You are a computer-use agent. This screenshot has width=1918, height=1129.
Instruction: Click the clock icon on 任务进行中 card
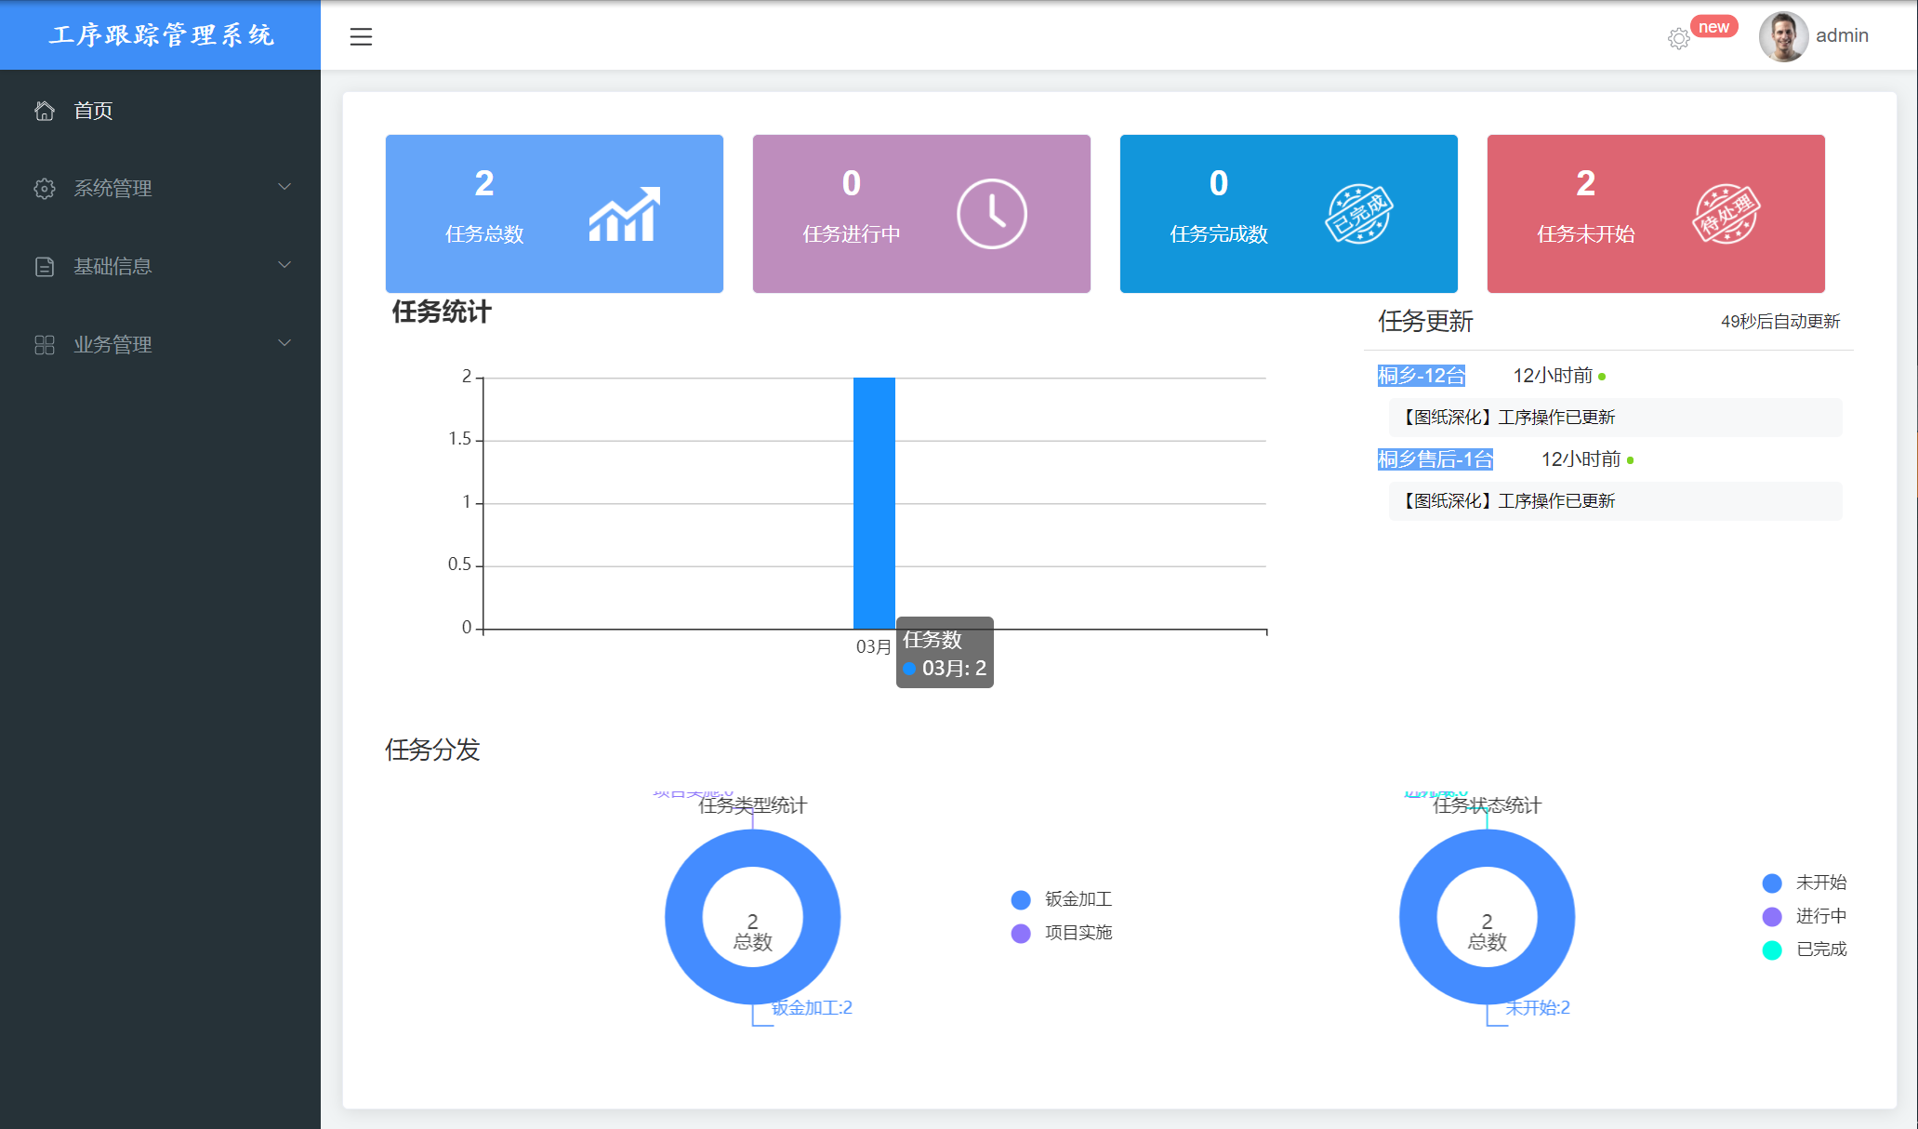[x=992, y=214]
